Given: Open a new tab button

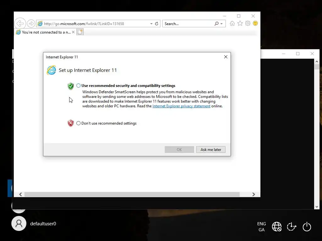Looking at the screenshot, I should pos(80,32).
